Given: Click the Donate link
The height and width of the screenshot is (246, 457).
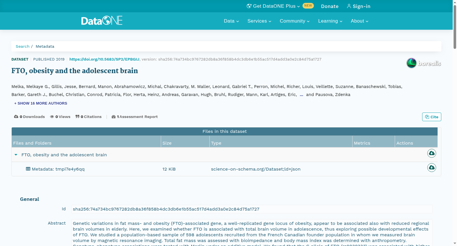Looking at the screenshot, I should 330,6.
